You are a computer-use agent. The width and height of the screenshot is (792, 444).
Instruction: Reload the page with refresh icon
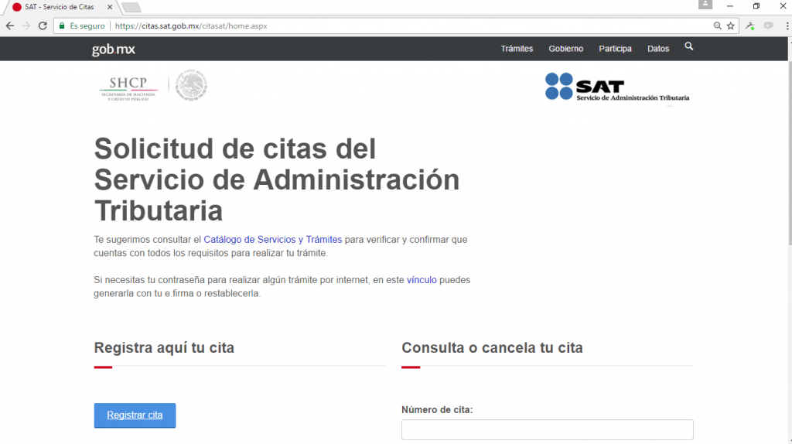(x=43, y=26)
